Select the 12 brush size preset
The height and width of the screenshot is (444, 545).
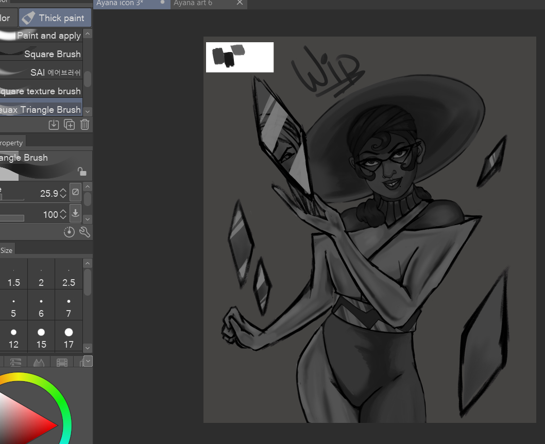click(13, 338)
